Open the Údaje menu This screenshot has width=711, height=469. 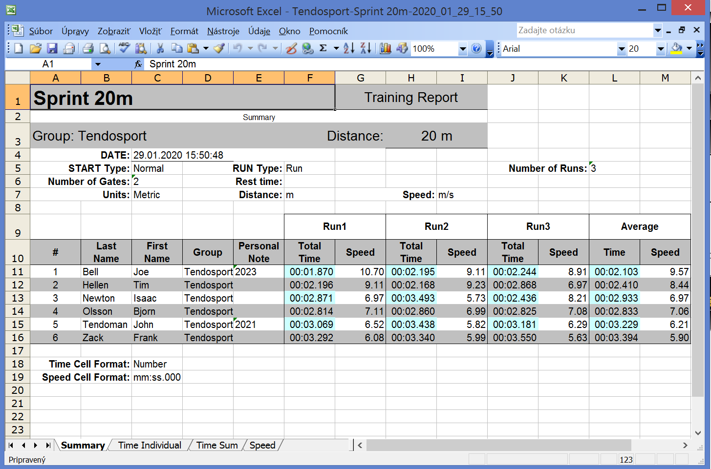(259, 31)
